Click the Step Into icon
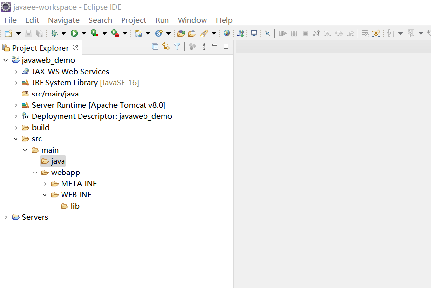Screen dimensions: 431x288 [328, 34]
